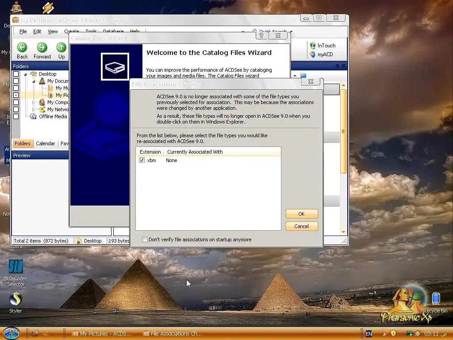Check the Desktop folder checkbox
The width and height of the screenshot is (453, 340).
(x=16, y=74)
